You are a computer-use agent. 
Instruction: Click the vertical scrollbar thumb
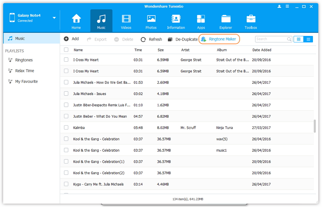coord(314,126)
